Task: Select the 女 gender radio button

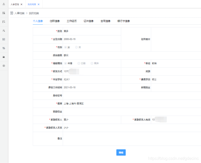Action: click(65, 47)
